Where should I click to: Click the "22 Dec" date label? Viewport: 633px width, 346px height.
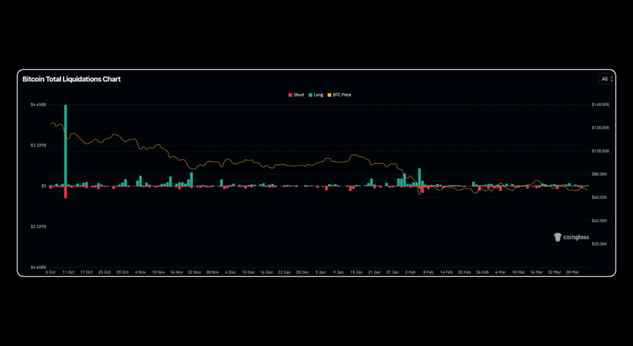(x=284, y=272)
